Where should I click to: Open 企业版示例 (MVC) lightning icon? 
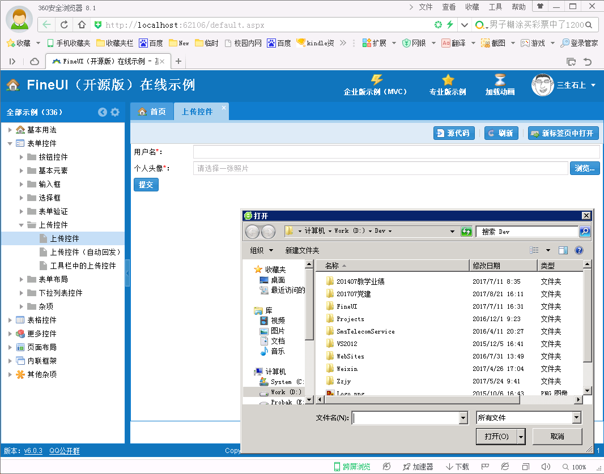pos(376,80)
